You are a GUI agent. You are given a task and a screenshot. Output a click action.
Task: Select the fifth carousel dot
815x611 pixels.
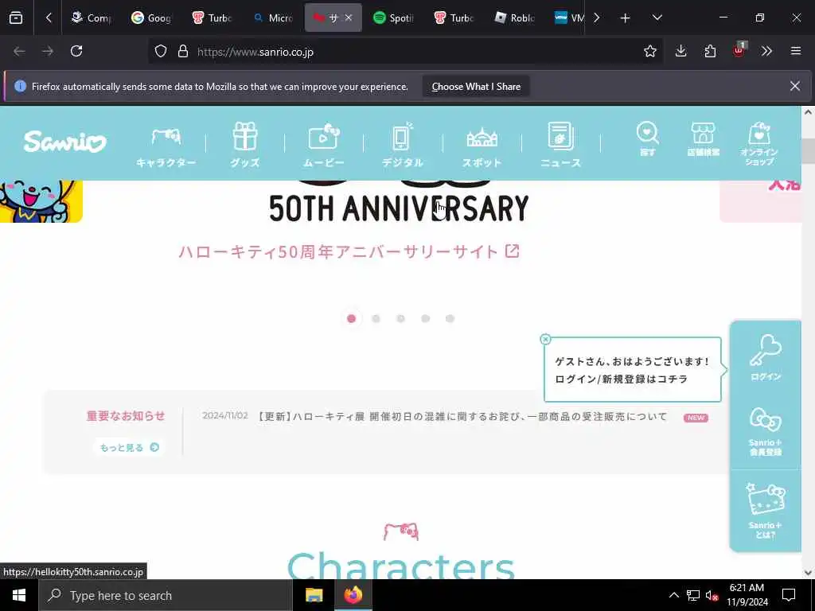click(450, 318)
